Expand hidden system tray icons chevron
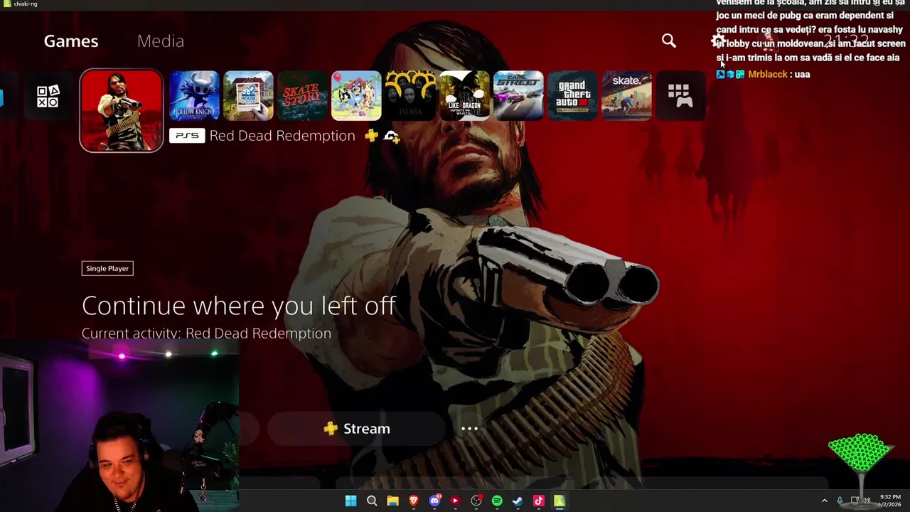Screen dimensions: 910x512 point(825,501)
